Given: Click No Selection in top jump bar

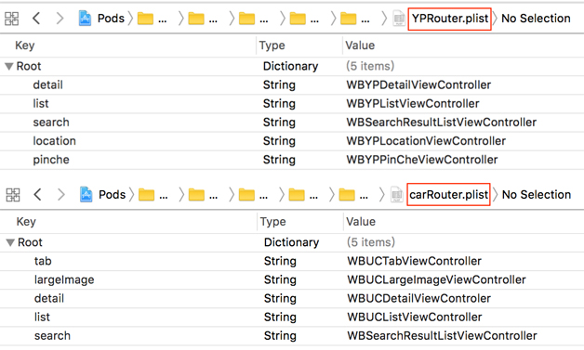Looking at the screenshot, I should [536, 19].
